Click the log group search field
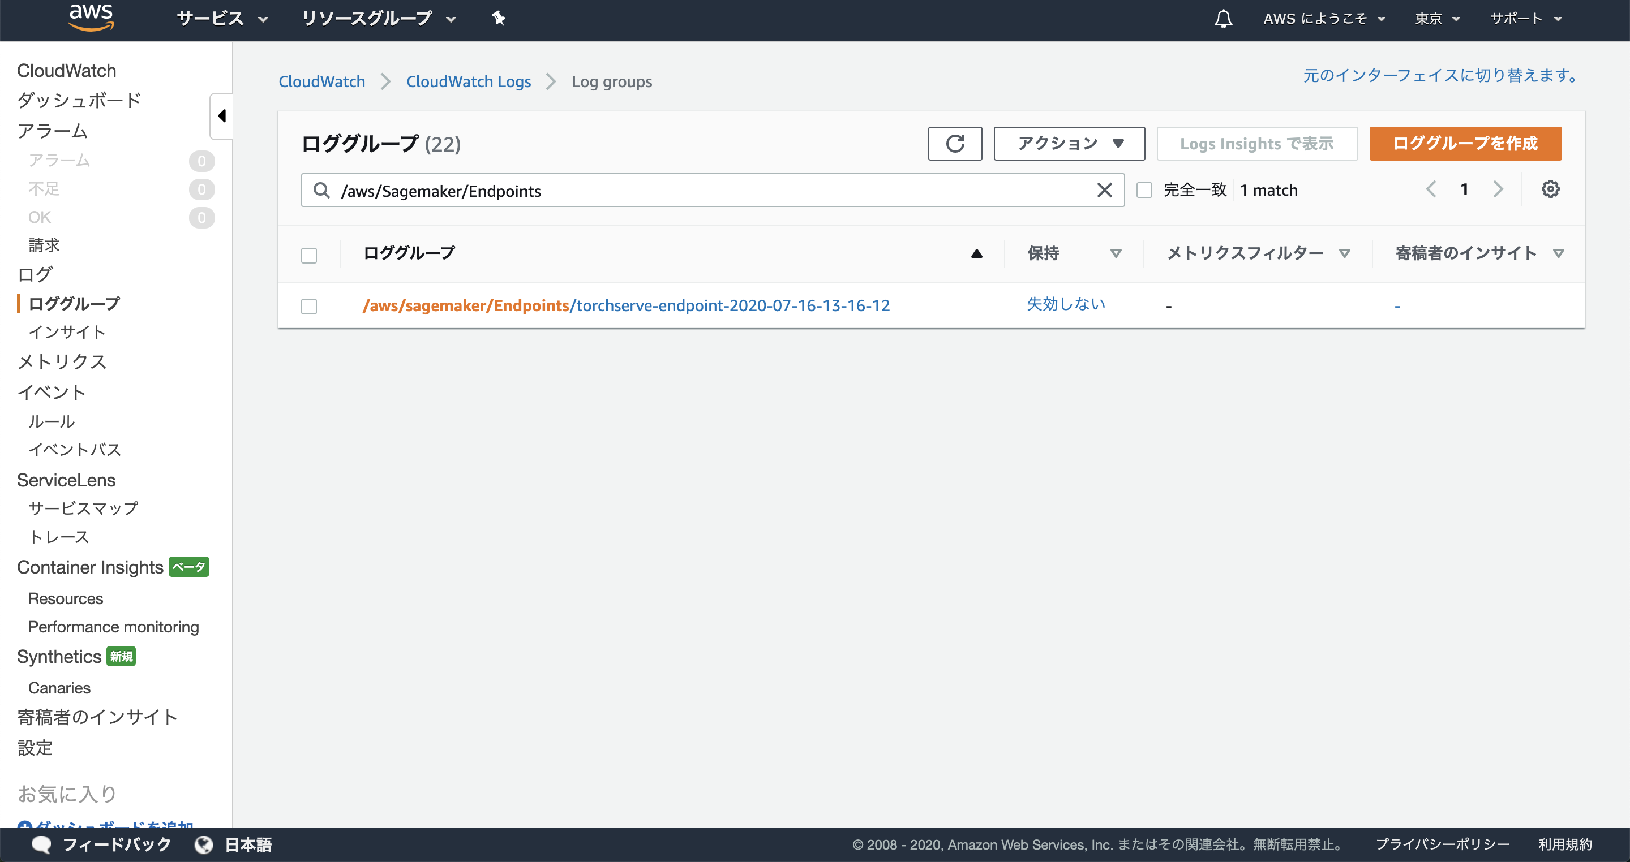The height and width of the screenshot is (862, 1630). coord(713,189)
